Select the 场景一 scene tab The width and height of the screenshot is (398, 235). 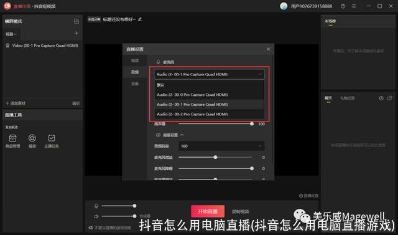(11, 34)
